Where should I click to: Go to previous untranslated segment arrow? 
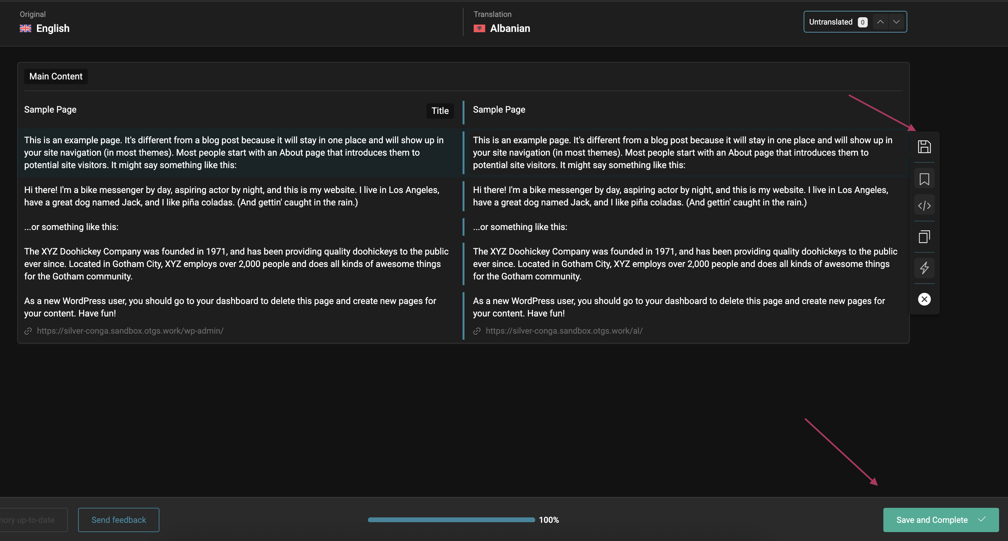[880, 22]
